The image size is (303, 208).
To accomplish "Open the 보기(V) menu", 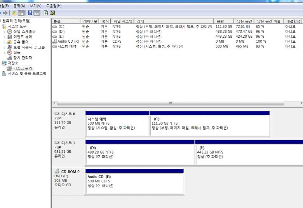I will coord(36,6).
